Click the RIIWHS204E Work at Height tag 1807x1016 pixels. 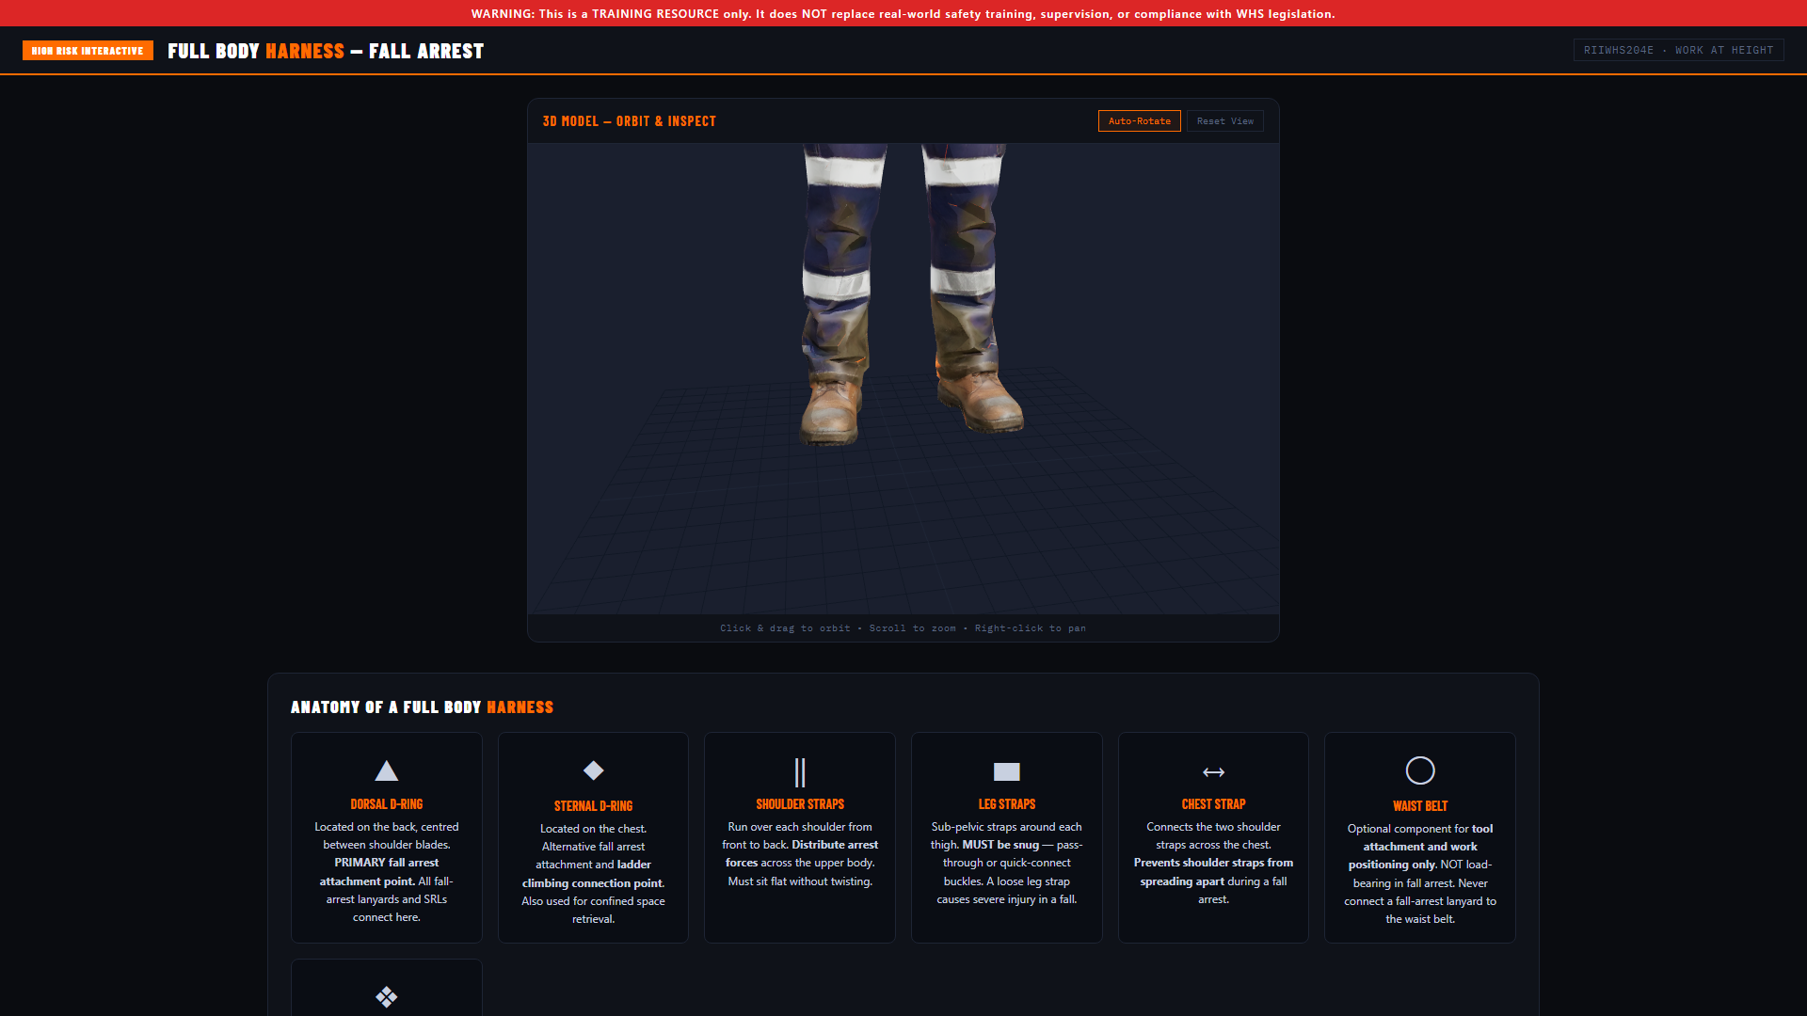point(1678,51)
